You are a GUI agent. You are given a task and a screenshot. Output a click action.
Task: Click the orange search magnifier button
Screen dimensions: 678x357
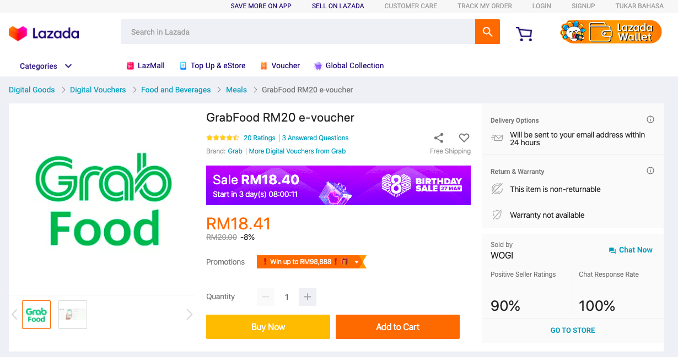point(487,32)
